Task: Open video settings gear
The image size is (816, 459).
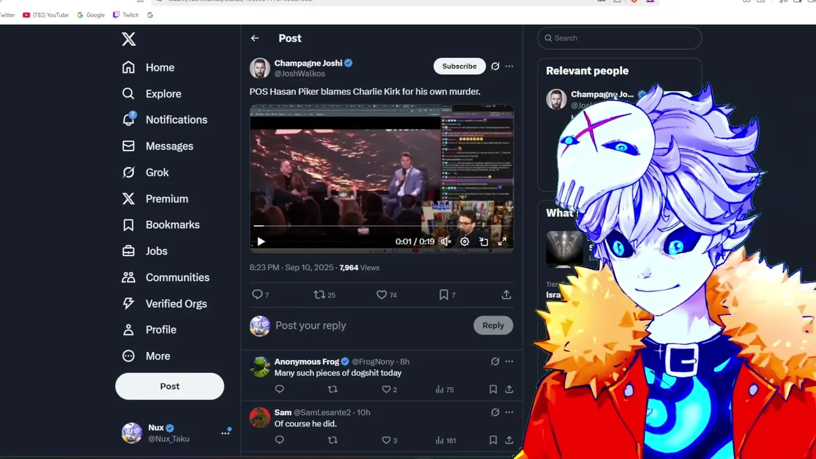Action: click(x=465, y=242)
